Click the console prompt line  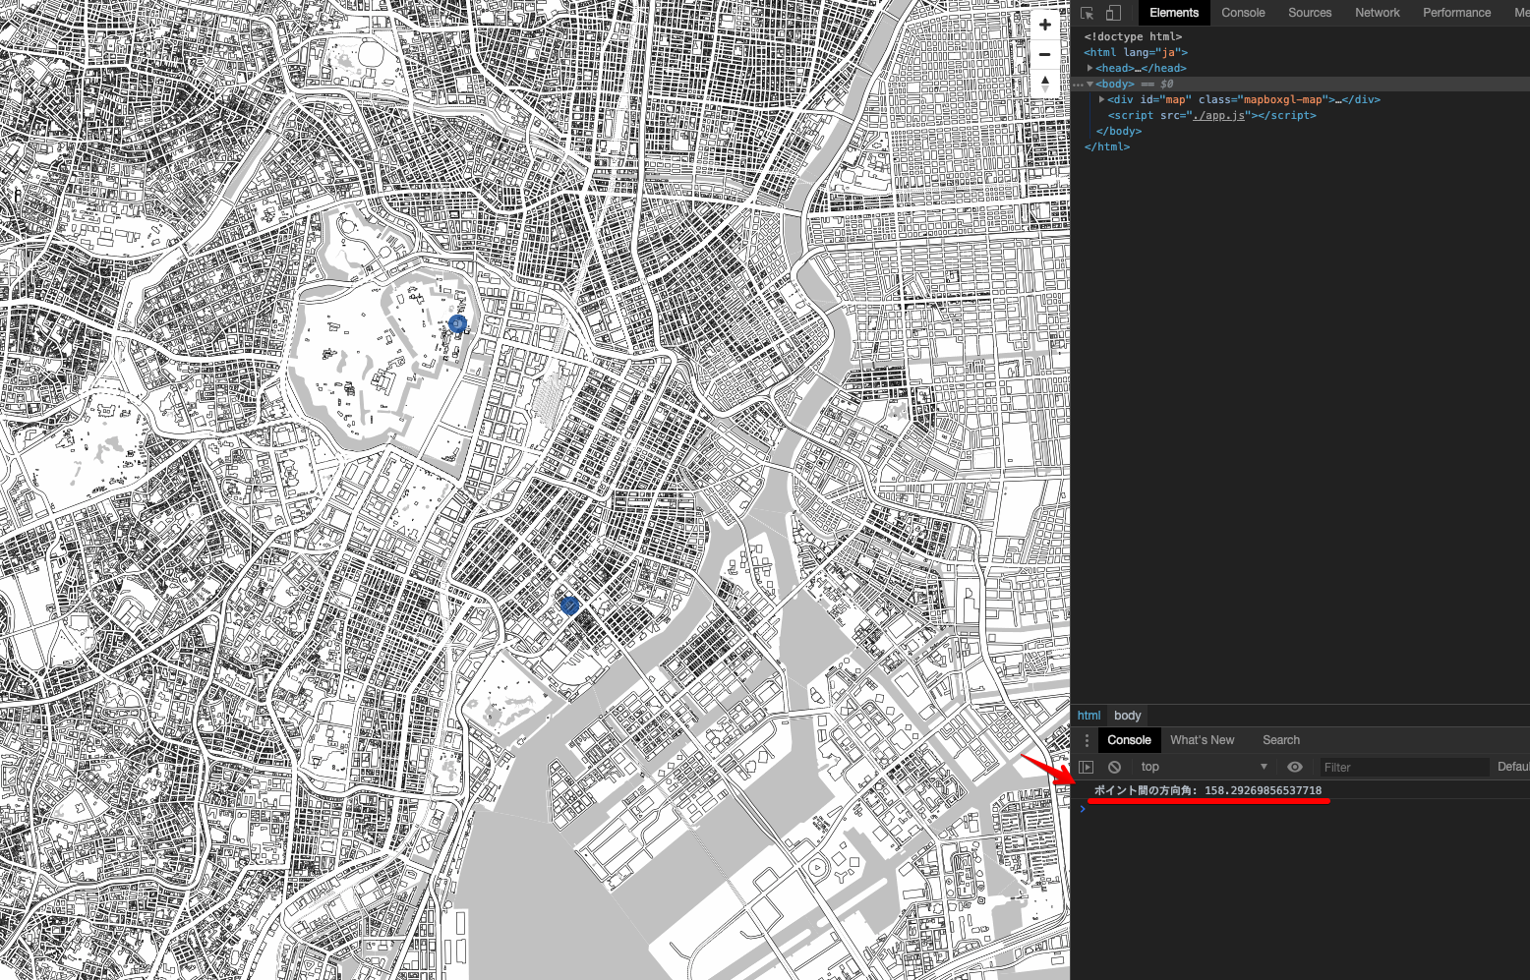(1300, 809)
